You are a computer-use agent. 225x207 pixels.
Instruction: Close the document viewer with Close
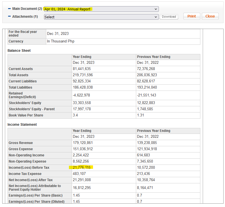[210, 16]
